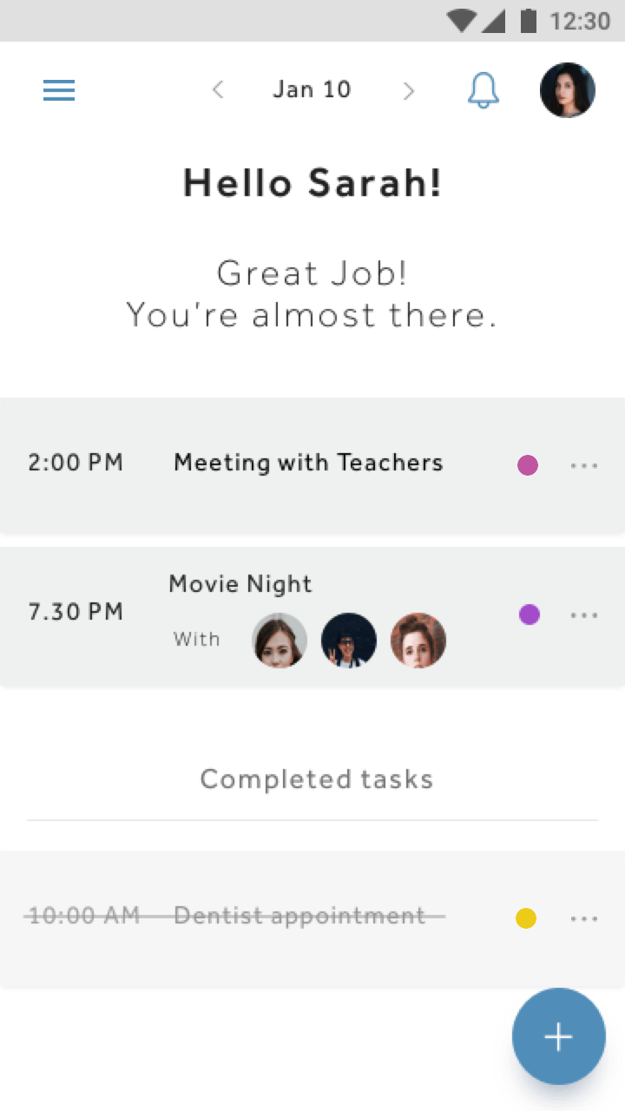The height and width of the screenshot is (1111, 625).
Task: Select first Movie Night guest avatar
Action: coord(280,641)
